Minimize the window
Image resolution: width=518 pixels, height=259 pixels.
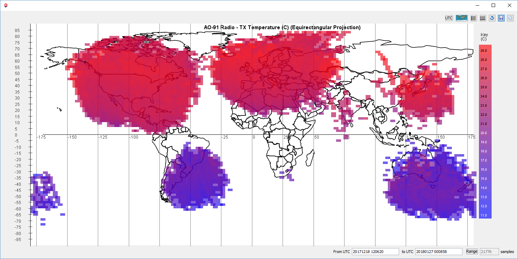coord(477,5)
